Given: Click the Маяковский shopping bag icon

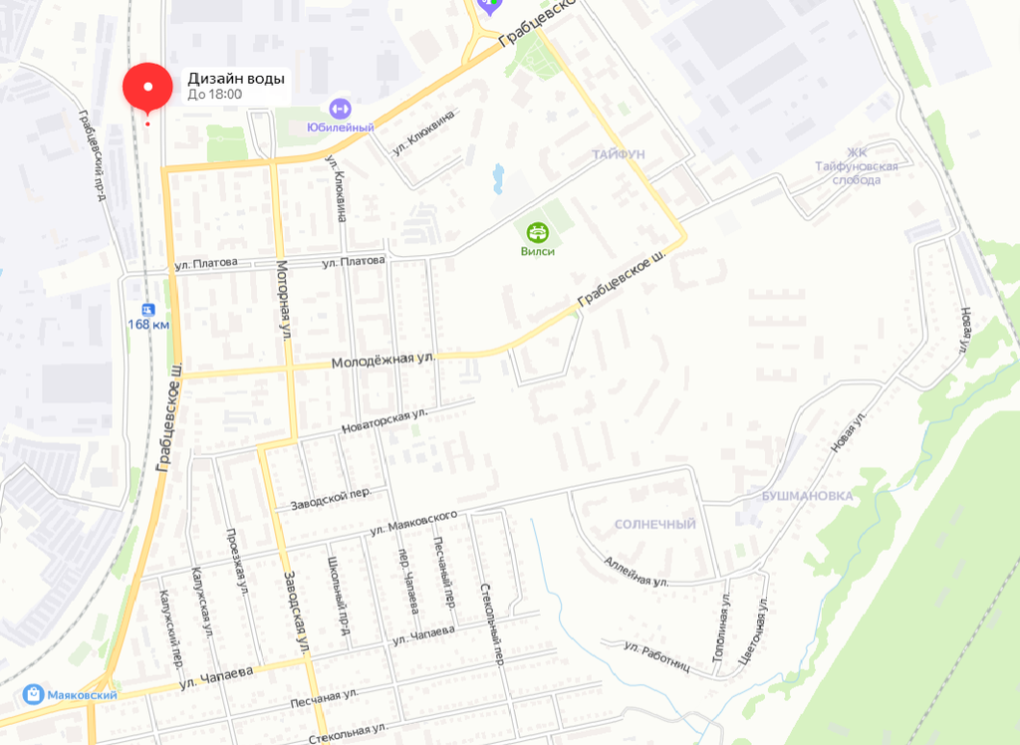Looking at the screenshot, I should (33, 694).
